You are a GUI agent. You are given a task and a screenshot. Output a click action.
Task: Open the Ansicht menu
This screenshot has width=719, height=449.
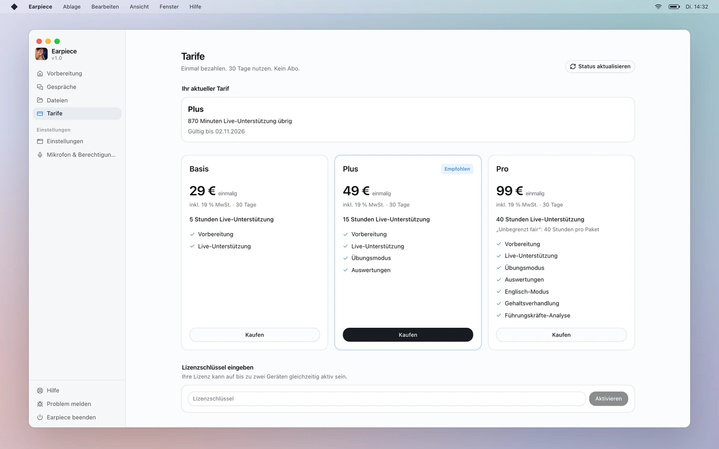pyautogui.click(x=139, y=6)
